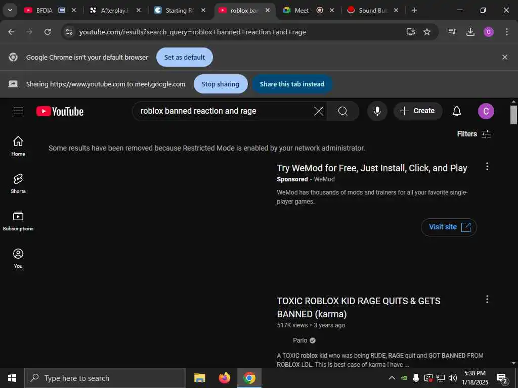Open YouTube account avatar menu

pyautogui.click(x=486, y=111)
